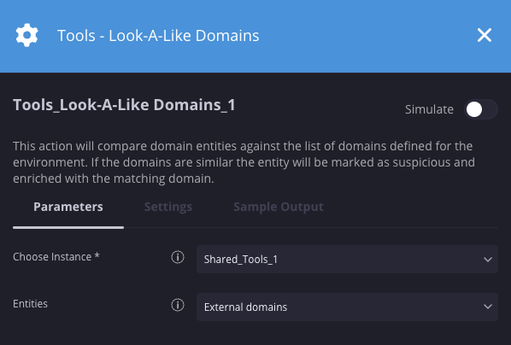Click the Choose Instance field label
The width and height of the screenshot is (511, 345).
click(56, 257)
